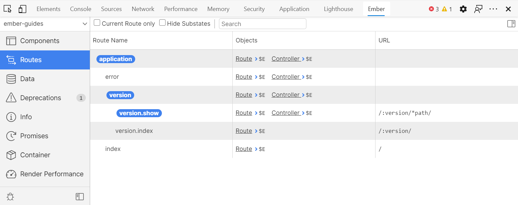This screenshot has width=518, height=205.
Task: Click the Info circle icon
Action: [x=11, y=117]
